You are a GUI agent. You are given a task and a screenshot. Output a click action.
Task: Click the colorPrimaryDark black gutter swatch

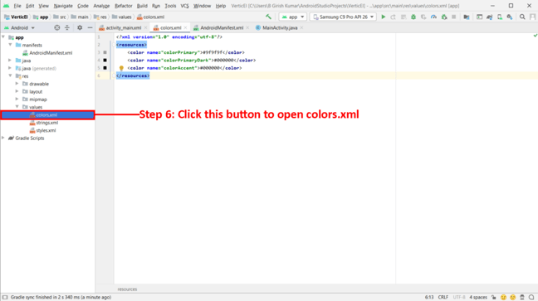(105, 61)
